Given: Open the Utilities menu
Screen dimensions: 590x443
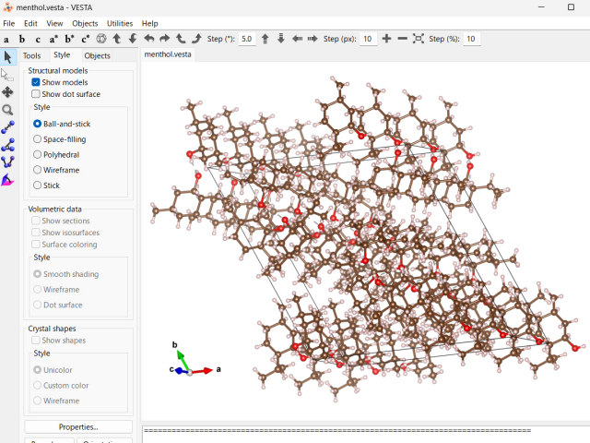Looking at the screenshot, I should (x=120, y=23).
